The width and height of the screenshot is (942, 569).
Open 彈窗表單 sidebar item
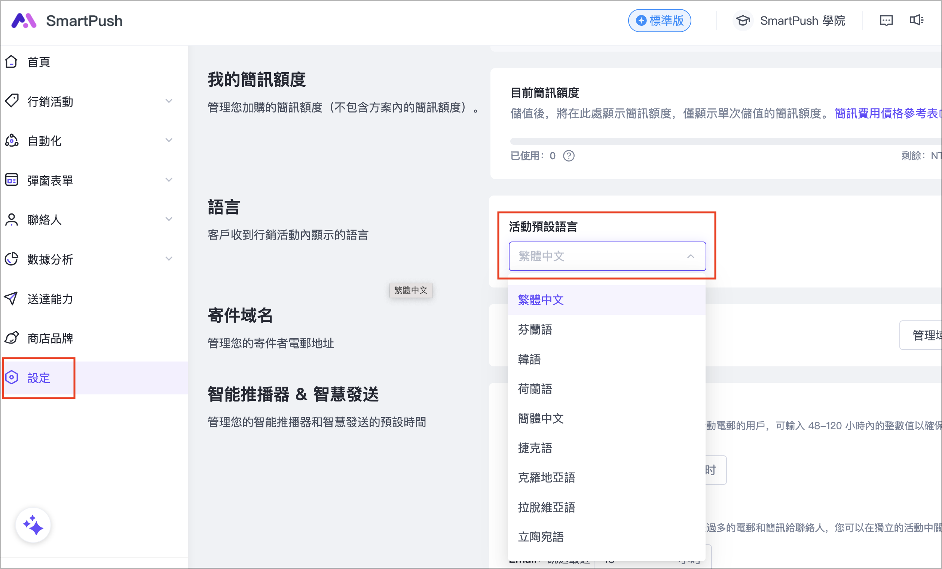click(x=94, y=180)
